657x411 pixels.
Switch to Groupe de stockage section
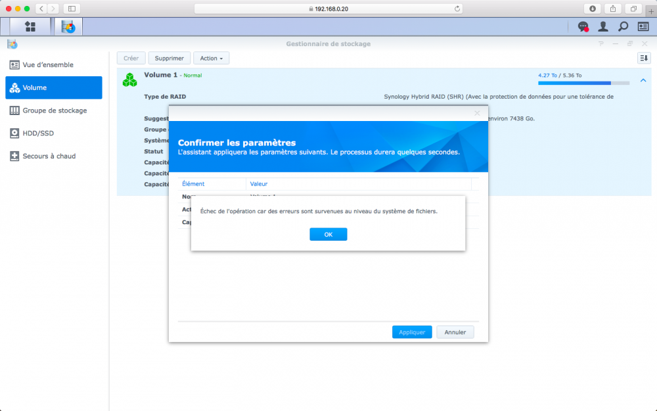[54, 110]
